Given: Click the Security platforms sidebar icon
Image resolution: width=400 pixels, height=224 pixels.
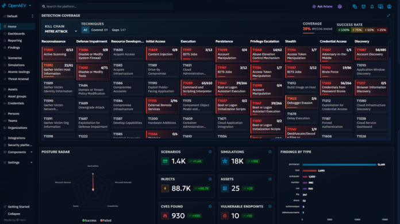Looking at the screenshot, I should click(5, 145).
